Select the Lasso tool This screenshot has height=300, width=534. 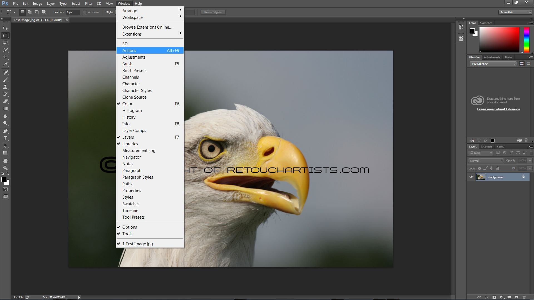[x=5, y=43]
